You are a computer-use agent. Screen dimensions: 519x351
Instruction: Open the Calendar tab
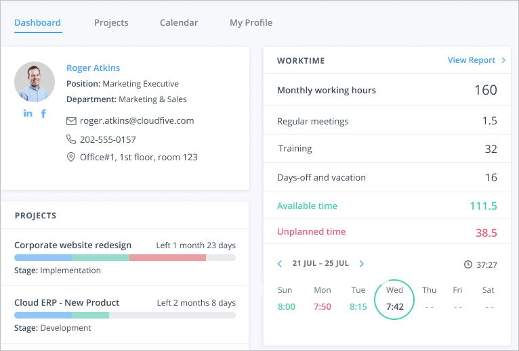pyautogui.click(x=179, y=22)
